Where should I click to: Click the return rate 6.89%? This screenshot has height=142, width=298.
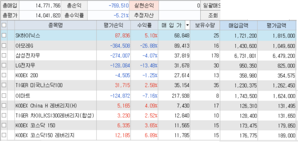pos(151,135)
